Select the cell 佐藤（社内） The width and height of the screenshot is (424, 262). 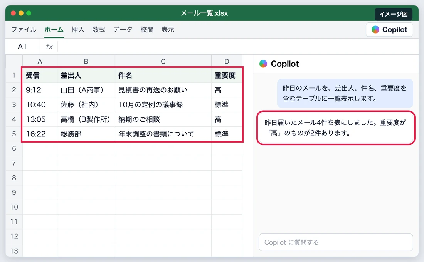(x=86, y=105)
